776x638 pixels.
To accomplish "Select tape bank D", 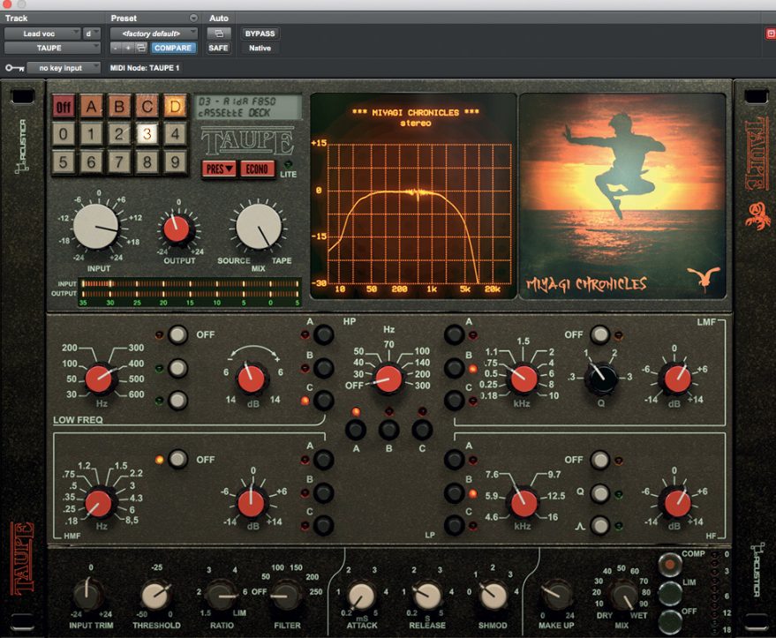I will (x=175, y=106).
